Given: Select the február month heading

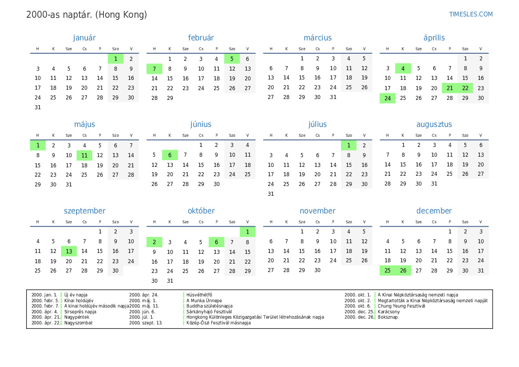Looking at the screenshot, I should coord(201,38).
